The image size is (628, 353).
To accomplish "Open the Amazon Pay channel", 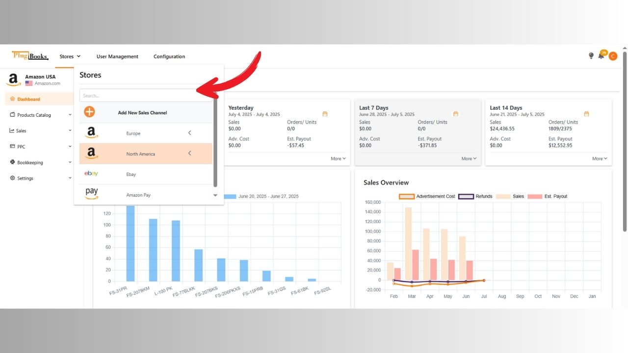I will click(138, 195).
